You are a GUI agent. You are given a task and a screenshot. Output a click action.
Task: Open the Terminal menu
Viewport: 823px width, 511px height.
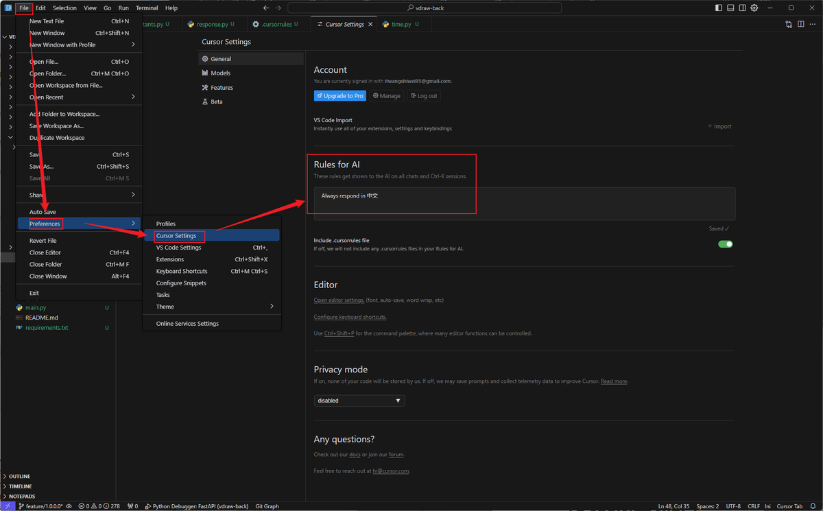click(x=147, y=8)
